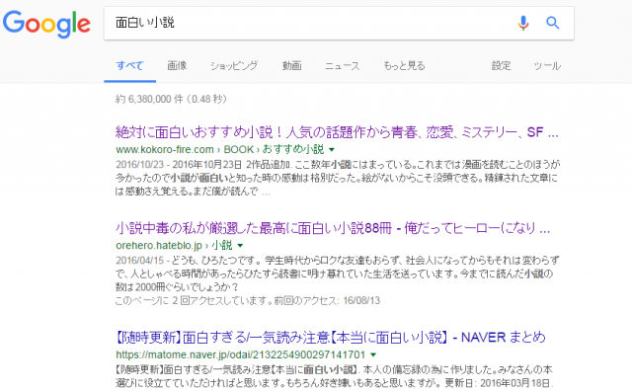Click the 2016/04/15 snippet text
632x391 pixels.
(338, 274)
